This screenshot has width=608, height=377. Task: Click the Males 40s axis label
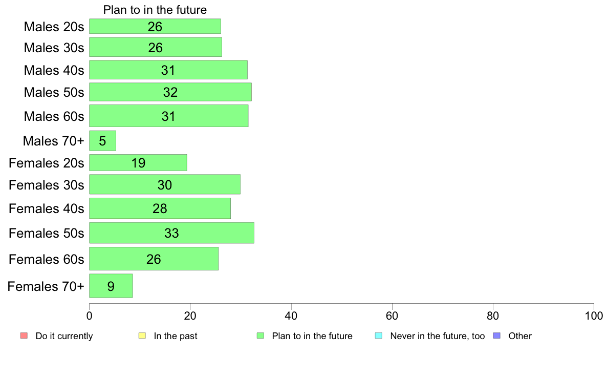[54, 70]
